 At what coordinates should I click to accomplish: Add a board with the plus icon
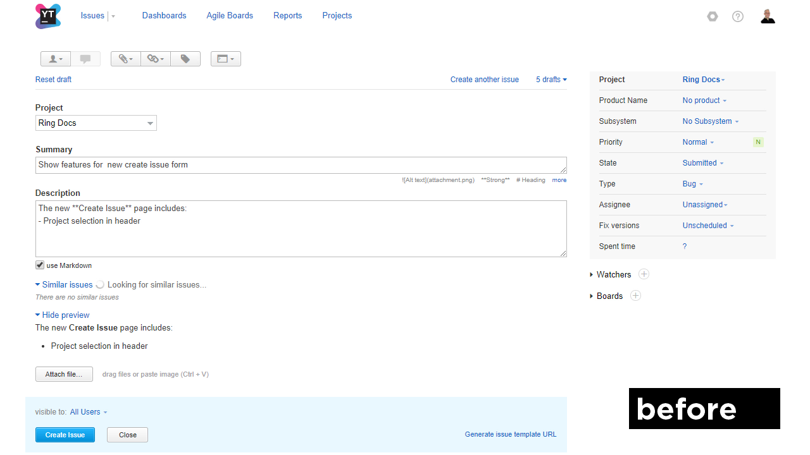(635, 296)
